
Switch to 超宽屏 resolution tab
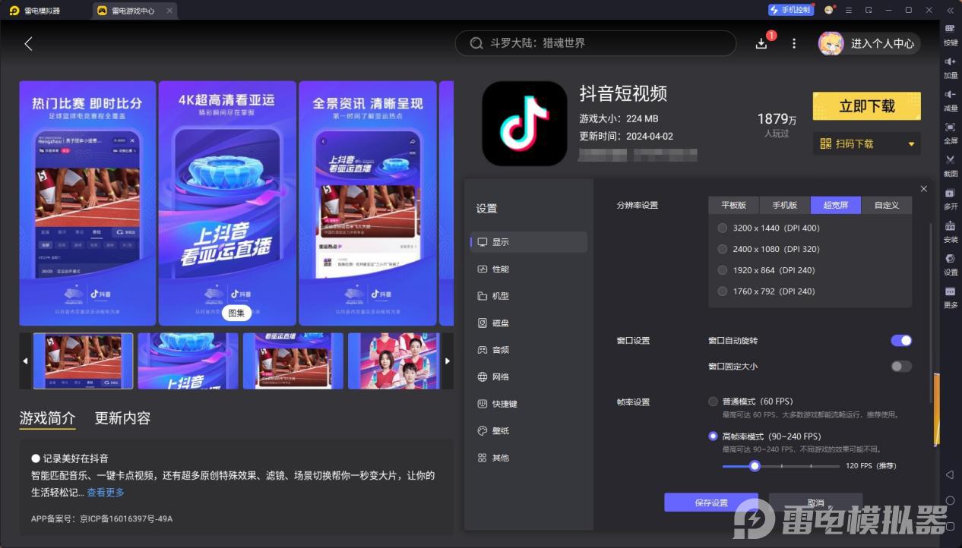point(836,205)
